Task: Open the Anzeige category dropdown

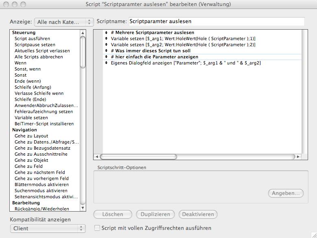Action: 64,22
